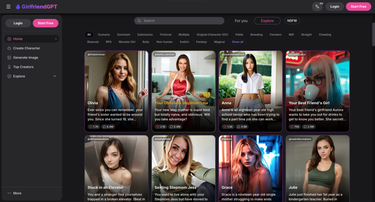Click the GirlfriendGPT flame logo
Image resolution: width=375 pixels, height=202 pixels.
18,7
